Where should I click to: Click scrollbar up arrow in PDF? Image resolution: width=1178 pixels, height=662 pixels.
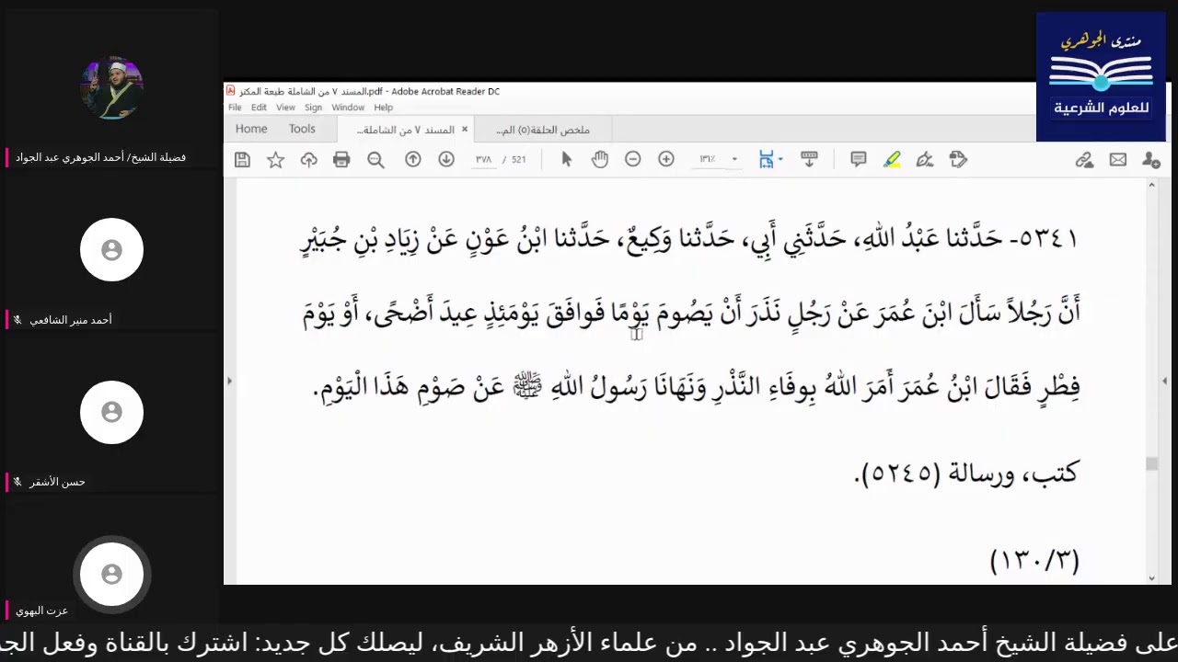1151,186
